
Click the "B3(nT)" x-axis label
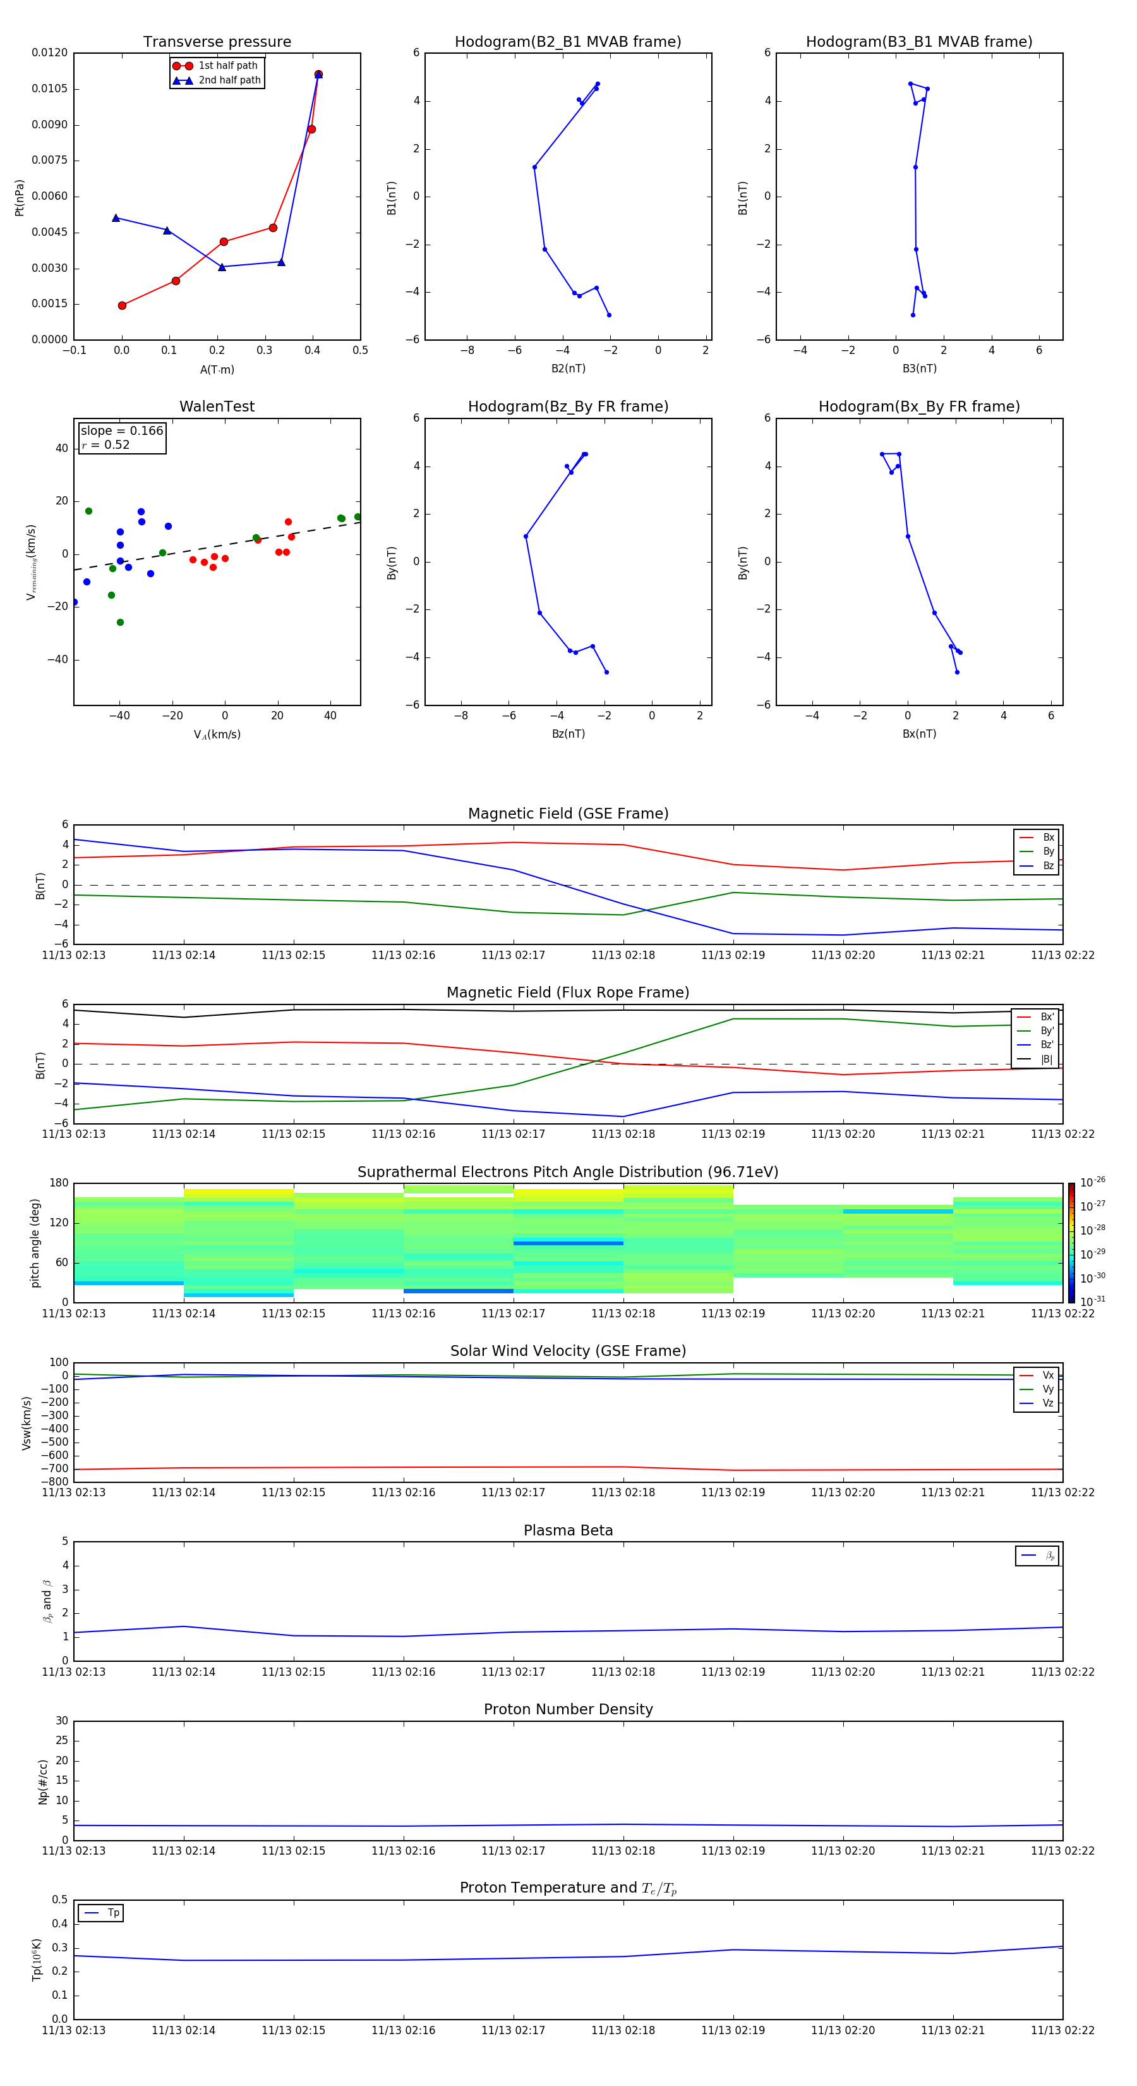[919, 369]
